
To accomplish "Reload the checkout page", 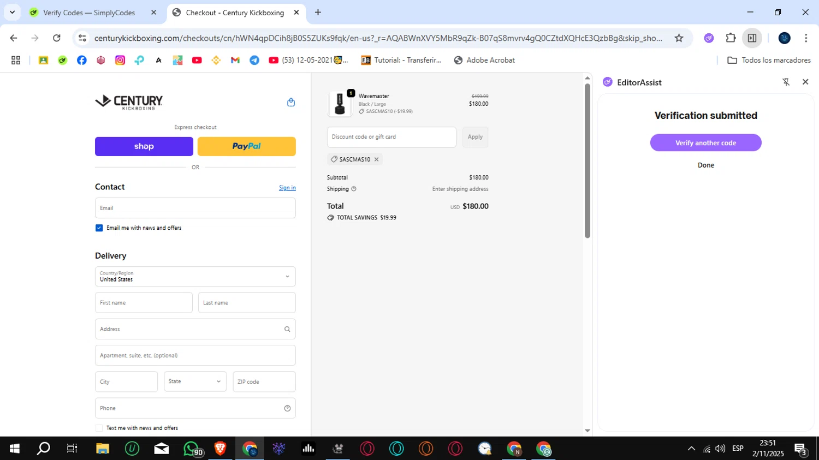I will click(x=57, y=38).
